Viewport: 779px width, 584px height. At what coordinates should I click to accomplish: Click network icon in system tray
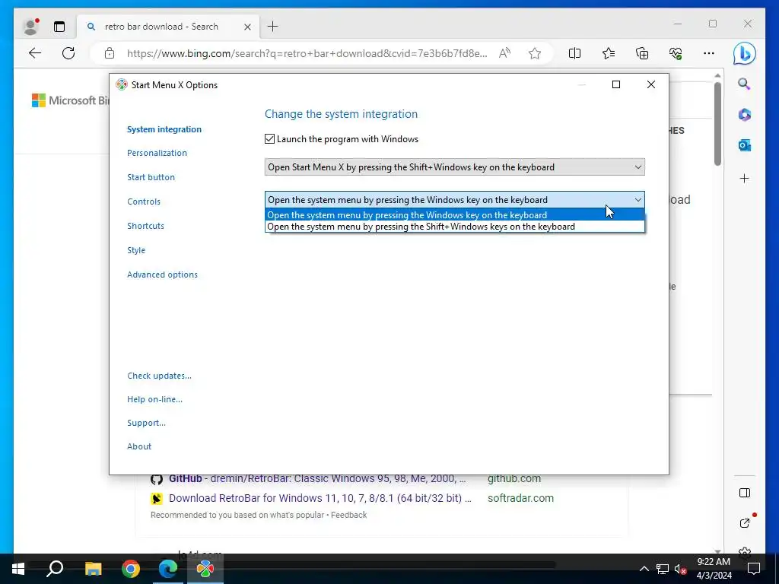[663, 569]
